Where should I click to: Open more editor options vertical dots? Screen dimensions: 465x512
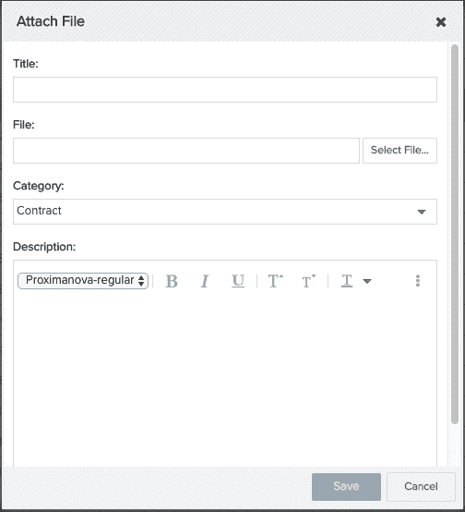click(418, 281)
